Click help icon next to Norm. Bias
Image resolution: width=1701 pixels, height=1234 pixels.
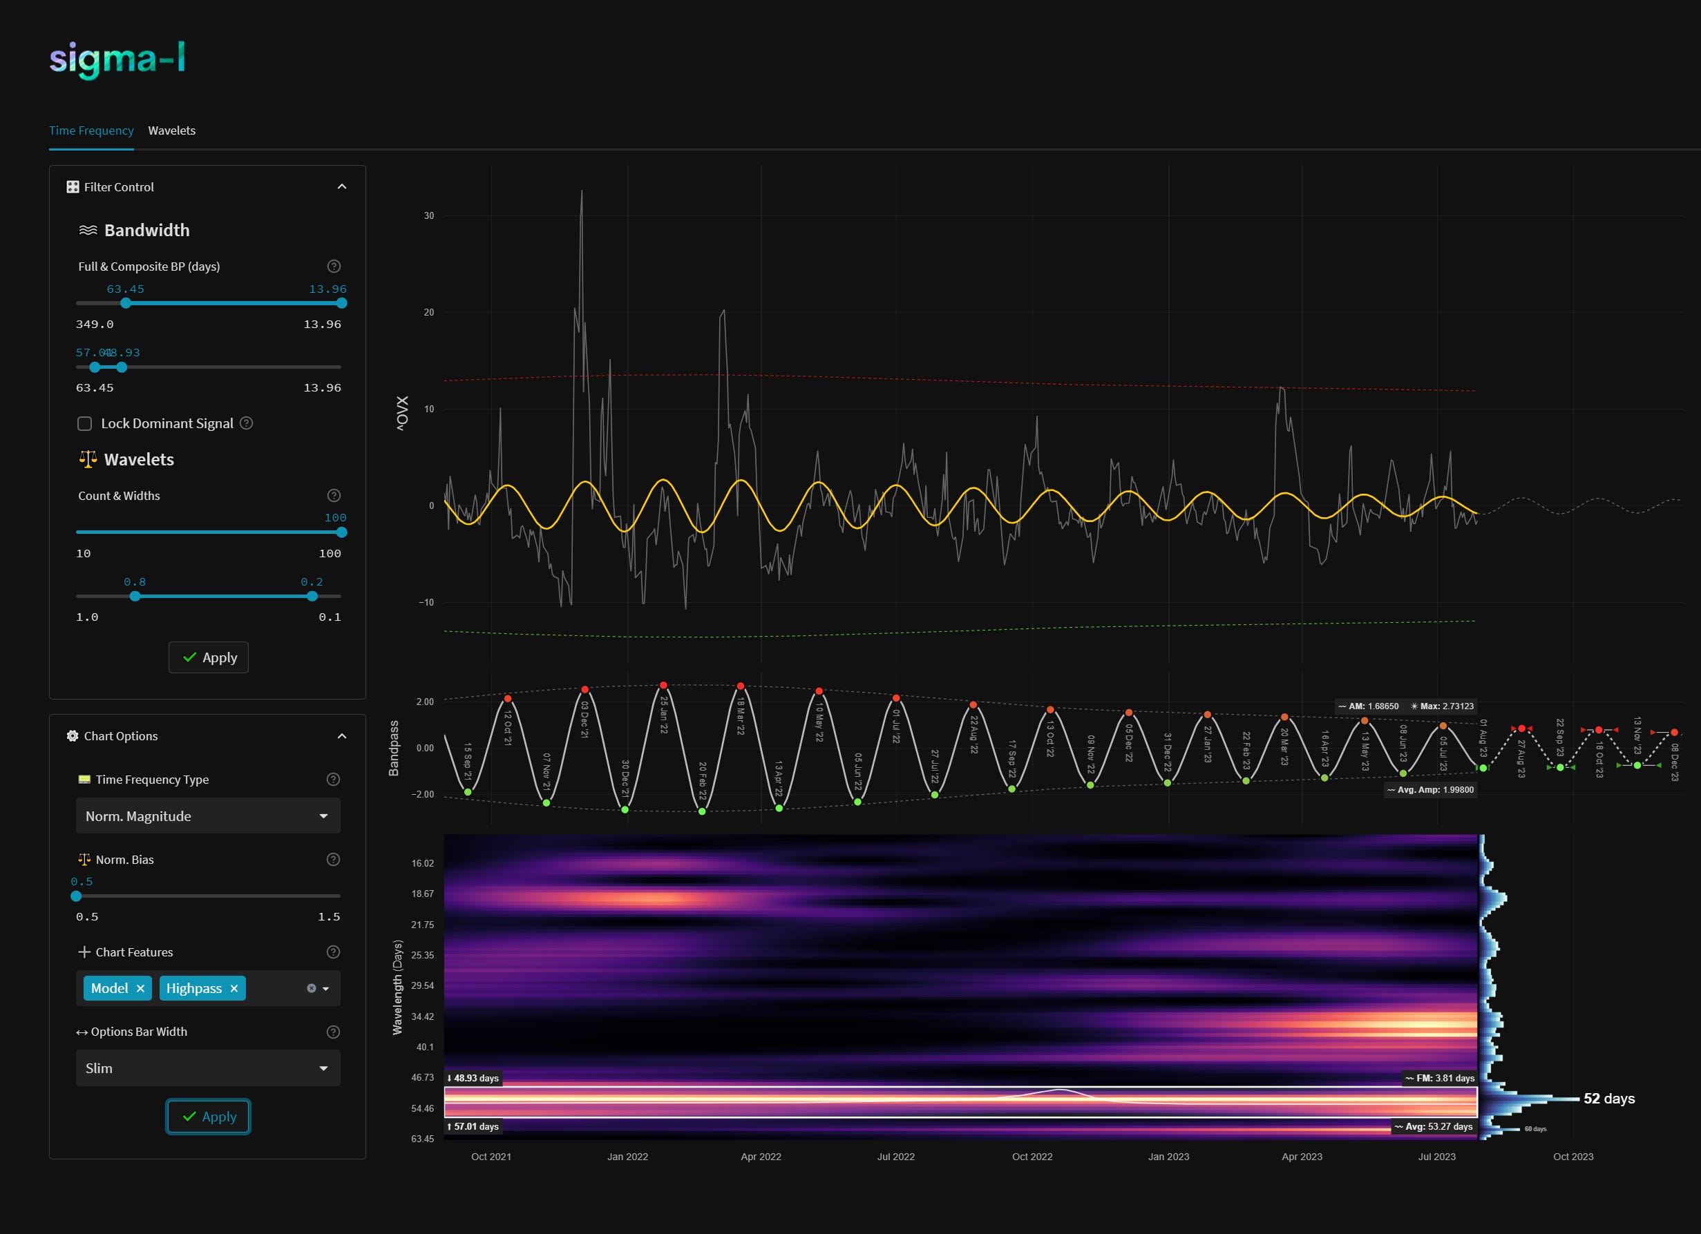(334, 859)
